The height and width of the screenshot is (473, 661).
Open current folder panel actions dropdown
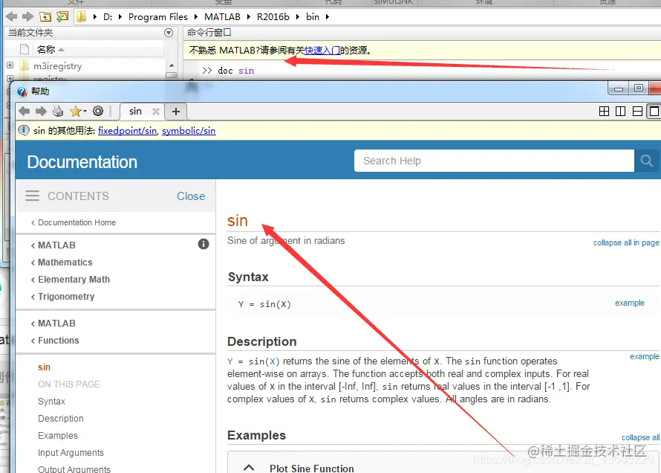[168, 33]
